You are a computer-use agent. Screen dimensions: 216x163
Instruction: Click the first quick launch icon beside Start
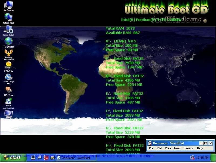coord(33,158)
